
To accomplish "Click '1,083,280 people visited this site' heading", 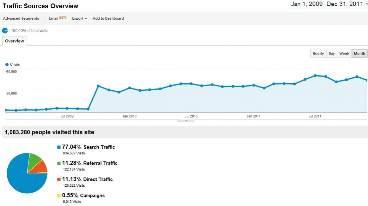I will pos(49,132).
